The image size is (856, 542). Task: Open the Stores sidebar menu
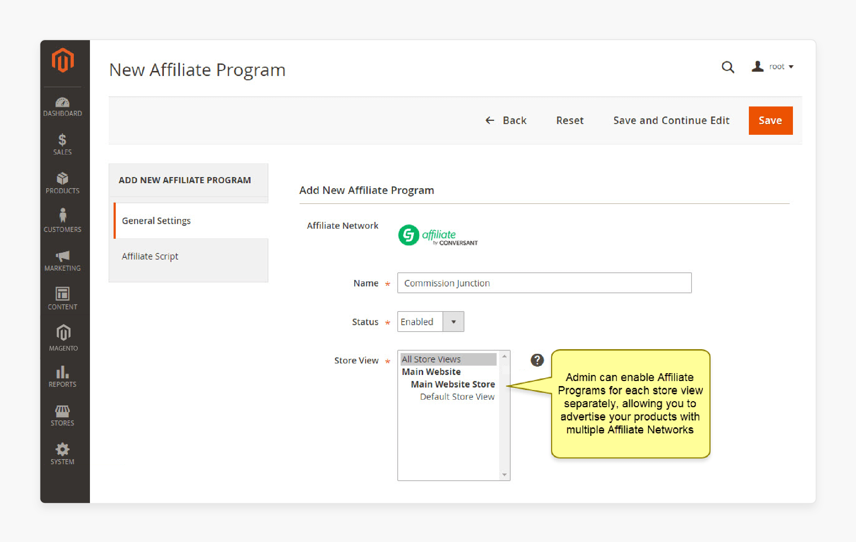[x=63, y=416]
